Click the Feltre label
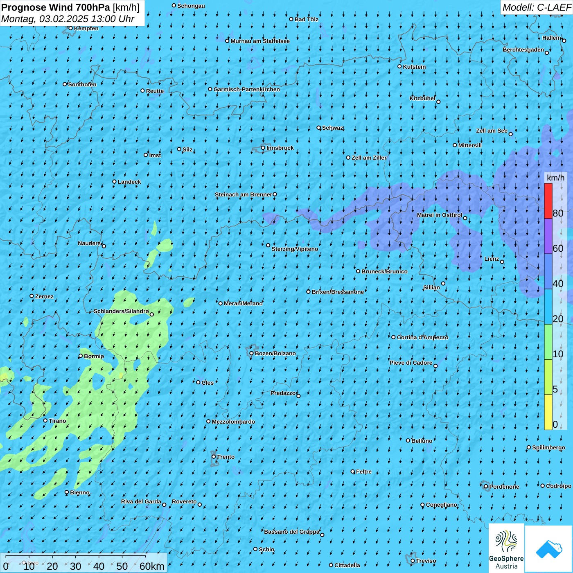573x573 pixels. click(364, 471)
